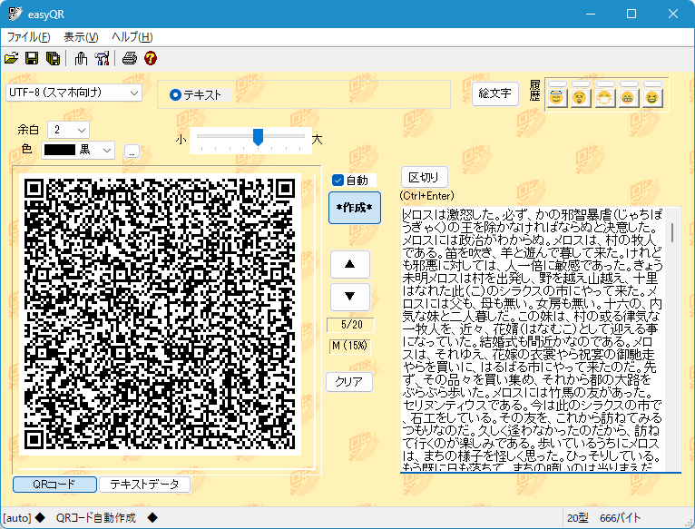Click inside the メロス text input area
Viewport: 695px width, 529px height.
[533, 339]
